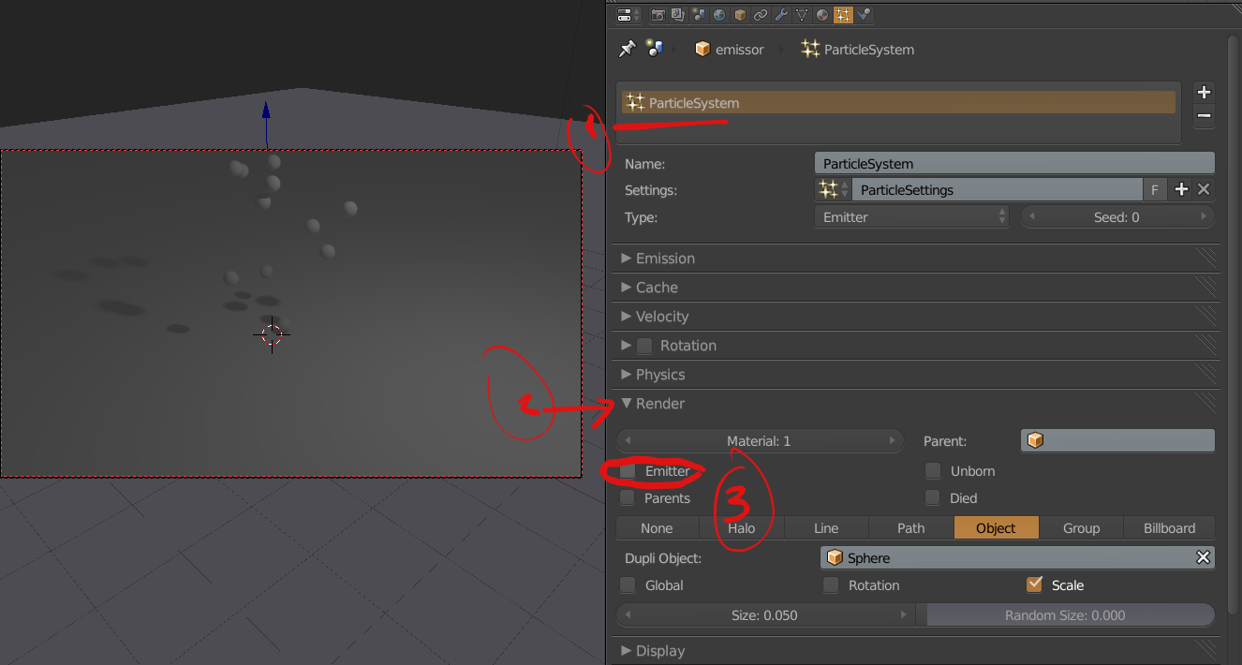The image size is (1242, 665).
Task: Open the Scene properties tab in header
Action: pos(699,15)
